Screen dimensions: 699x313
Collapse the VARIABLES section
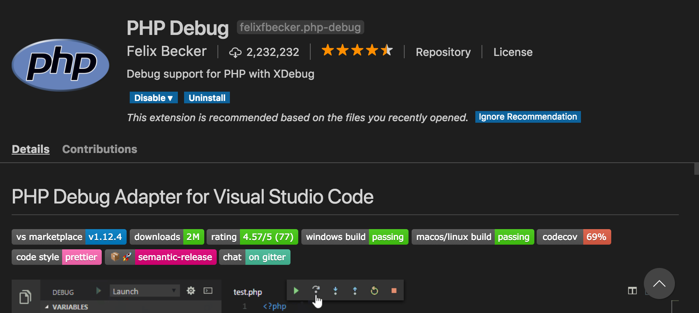pyautogui.click(x=67, y=307)
